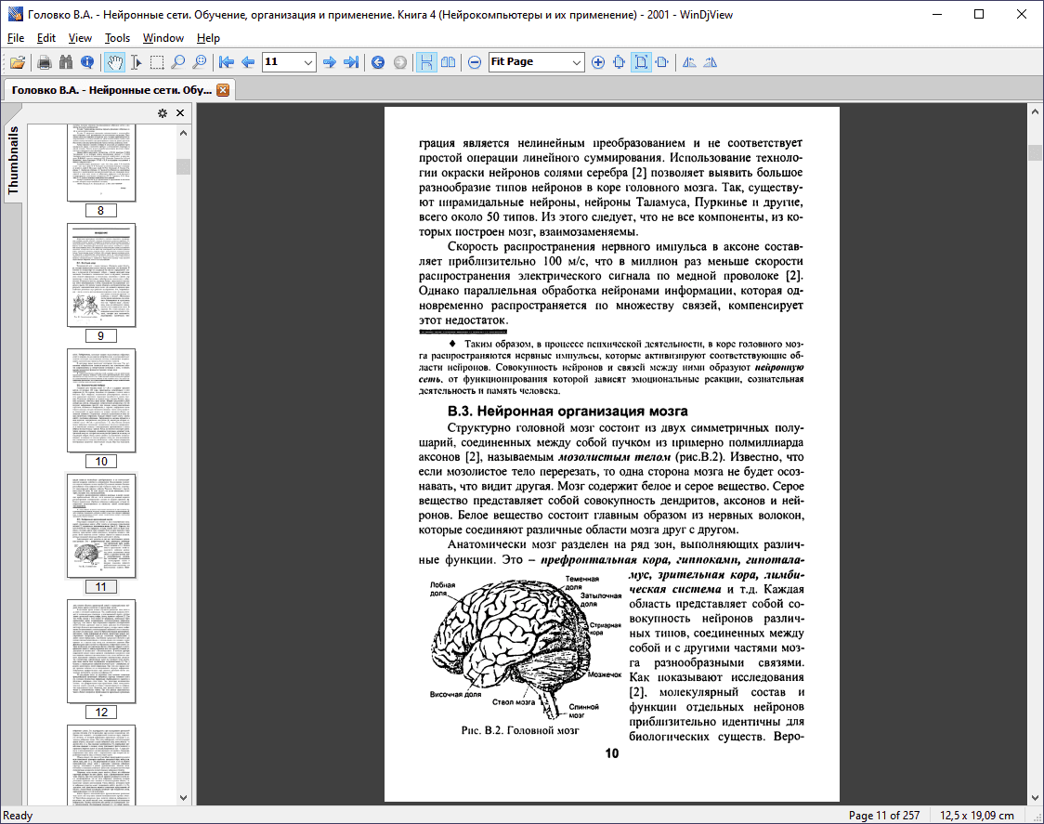Image resolution: width=1044 pixels, height=824 pixels.
Task: Click the Thumbnails side tab
Action: tap(13, 160)
